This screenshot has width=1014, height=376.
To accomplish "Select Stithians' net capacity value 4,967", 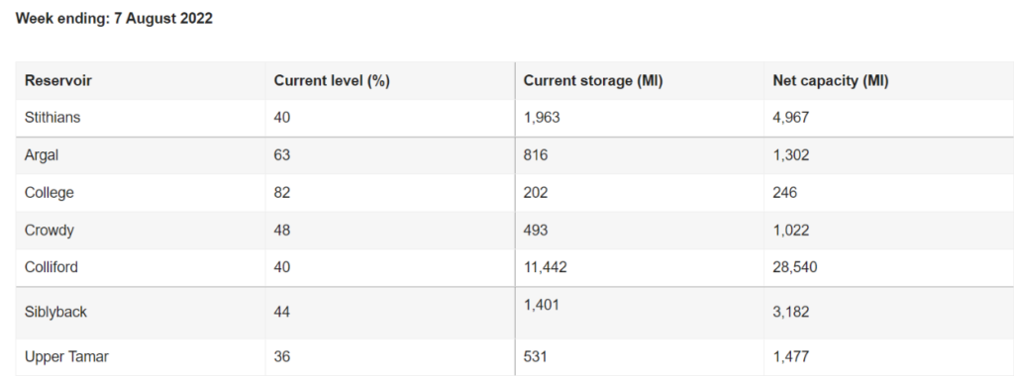I will (x=791, y=118).
